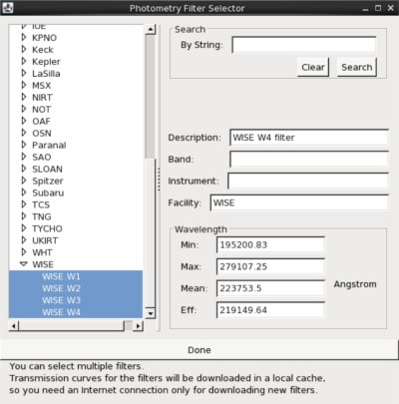This screenshot has width=399, height=404.
Task: Click the Done button
Action: point(199,350)
